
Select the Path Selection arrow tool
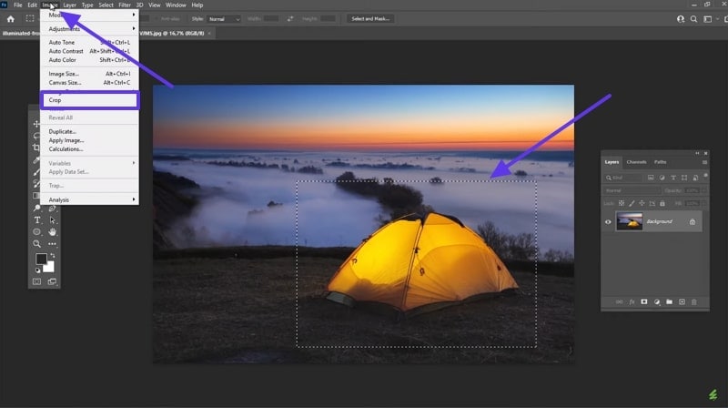point(52,219)
